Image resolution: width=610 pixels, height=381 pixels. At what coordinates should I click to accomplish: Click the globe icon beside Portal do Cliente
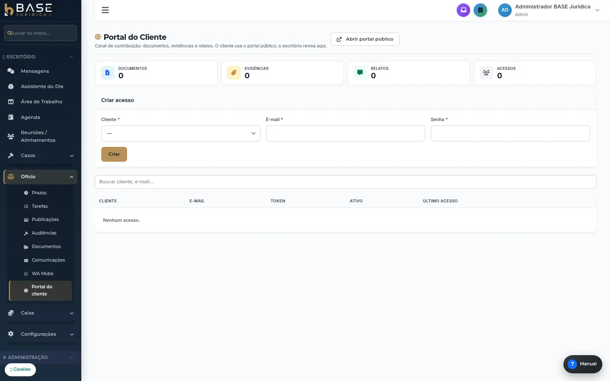tap(98, 37)
